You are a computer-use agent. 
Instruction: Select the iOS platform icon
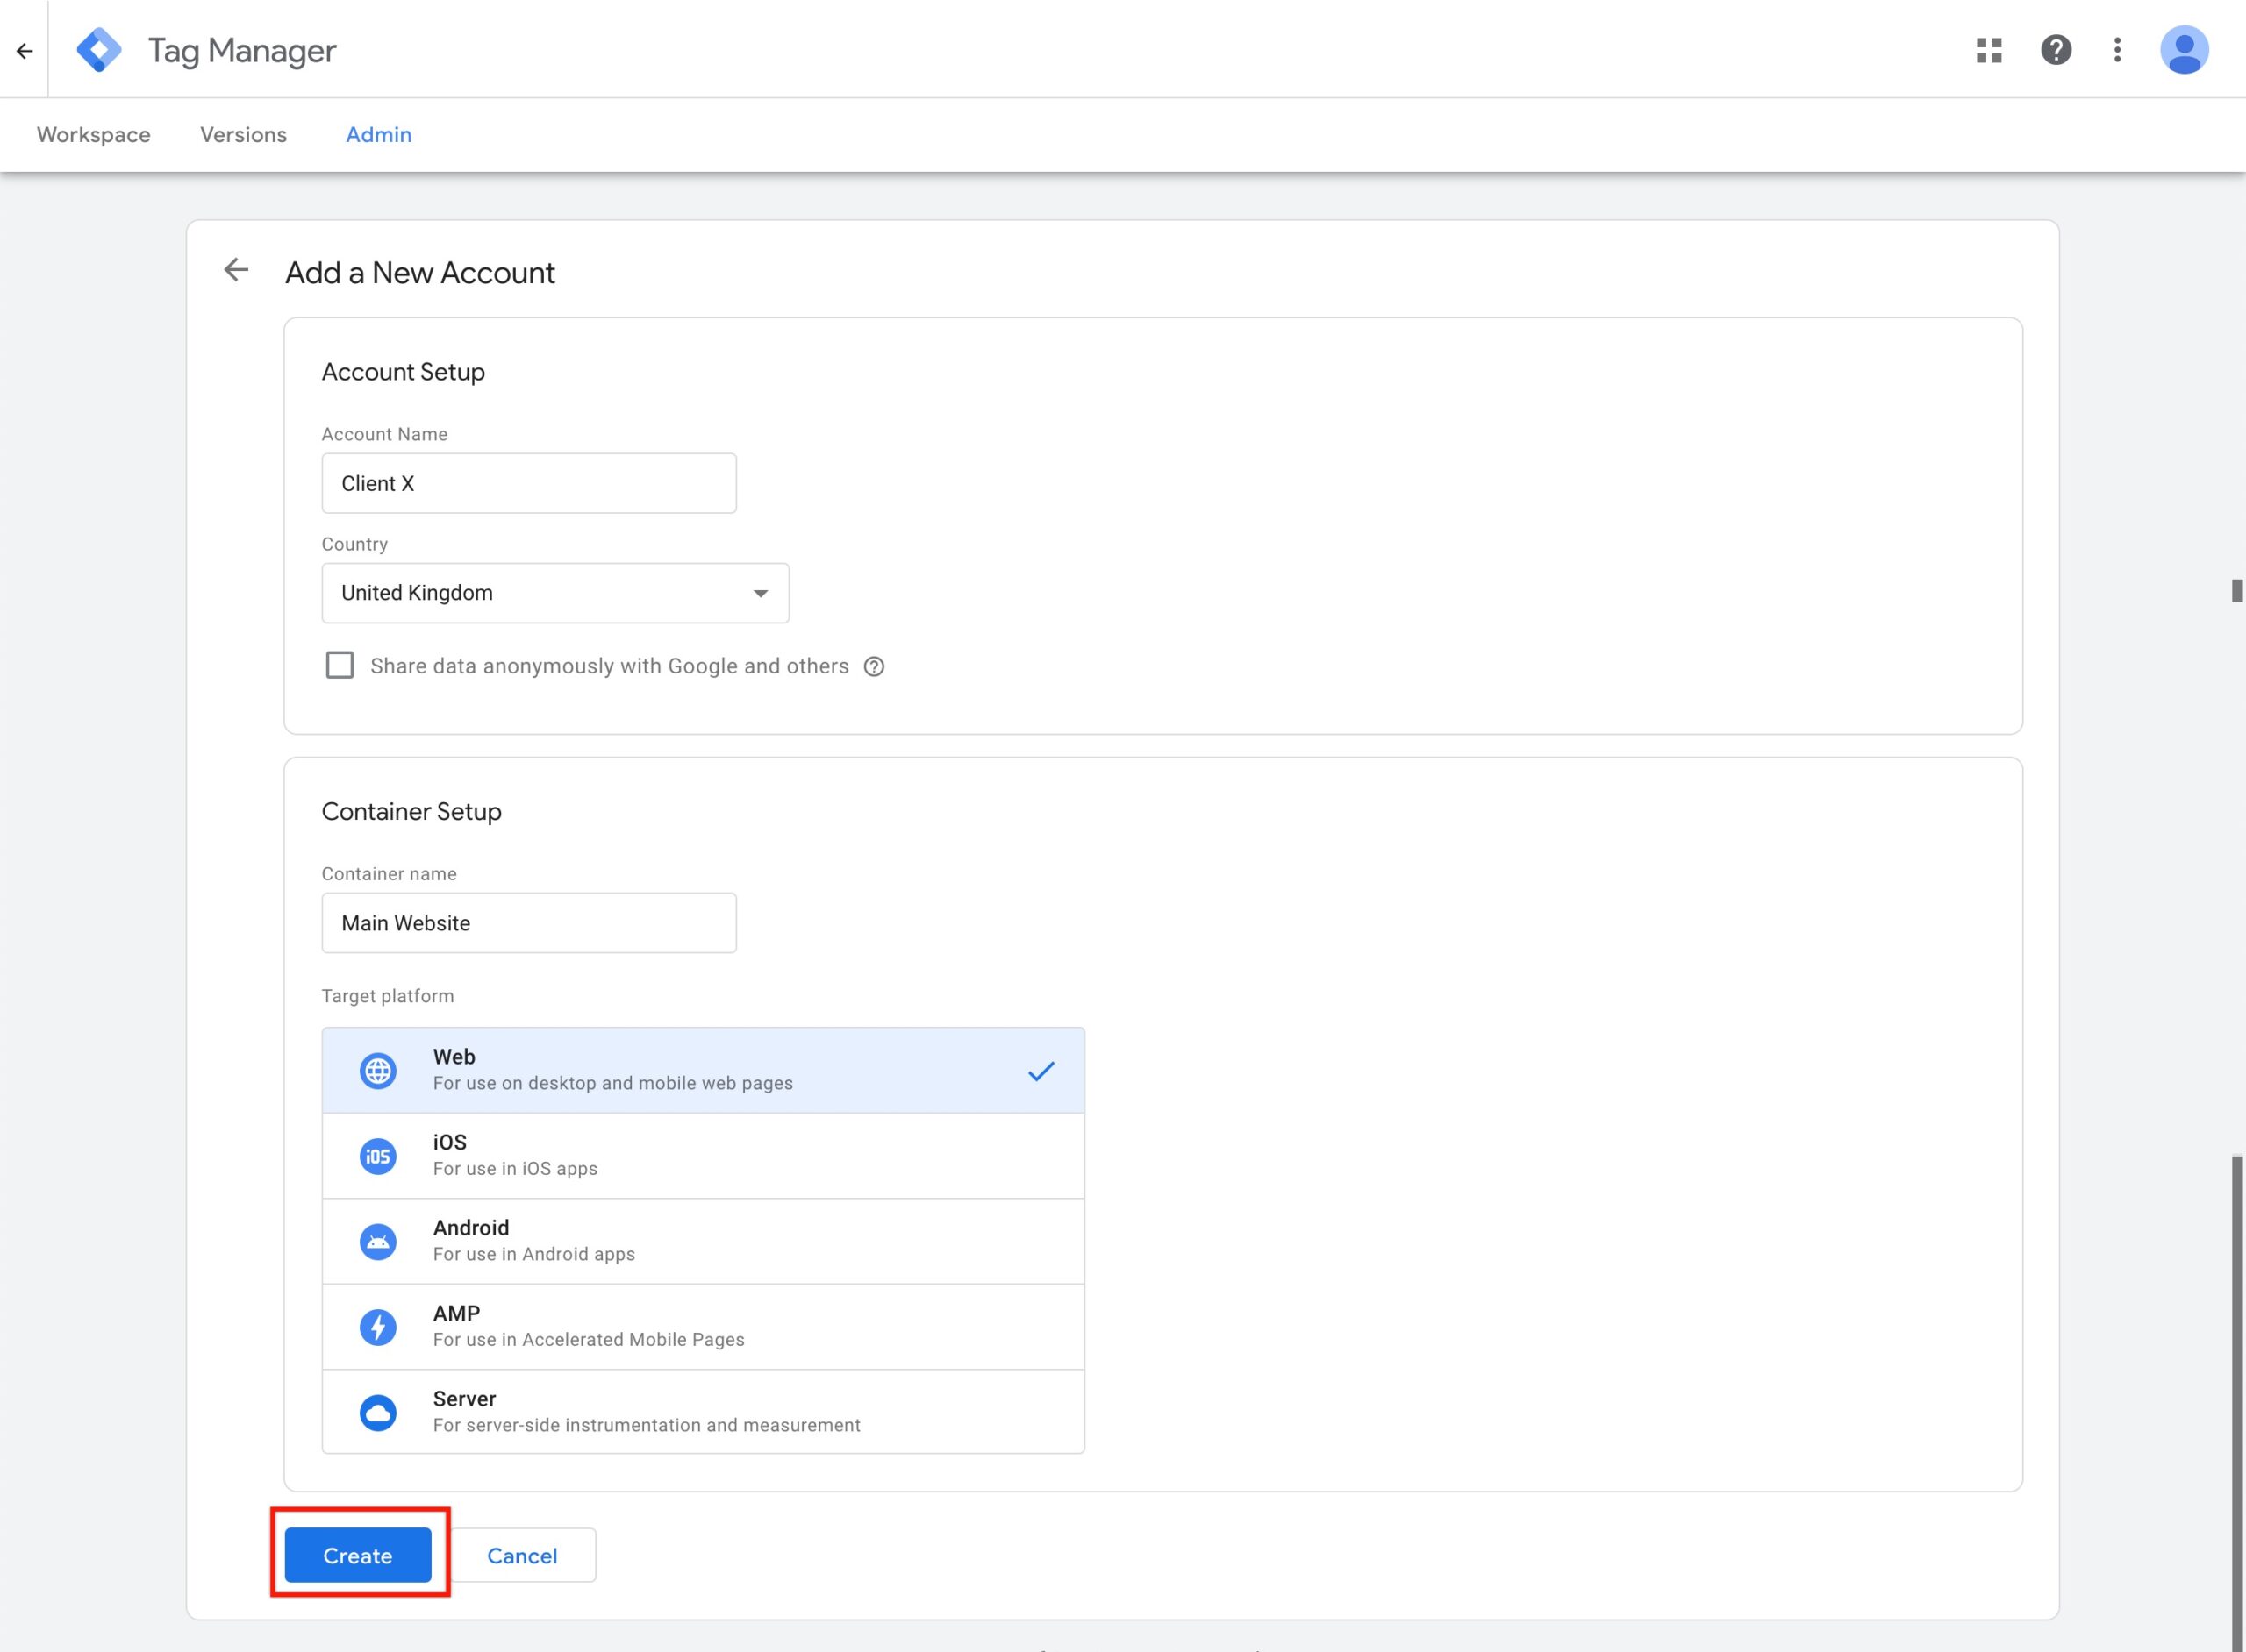(x=378, y=1154)
